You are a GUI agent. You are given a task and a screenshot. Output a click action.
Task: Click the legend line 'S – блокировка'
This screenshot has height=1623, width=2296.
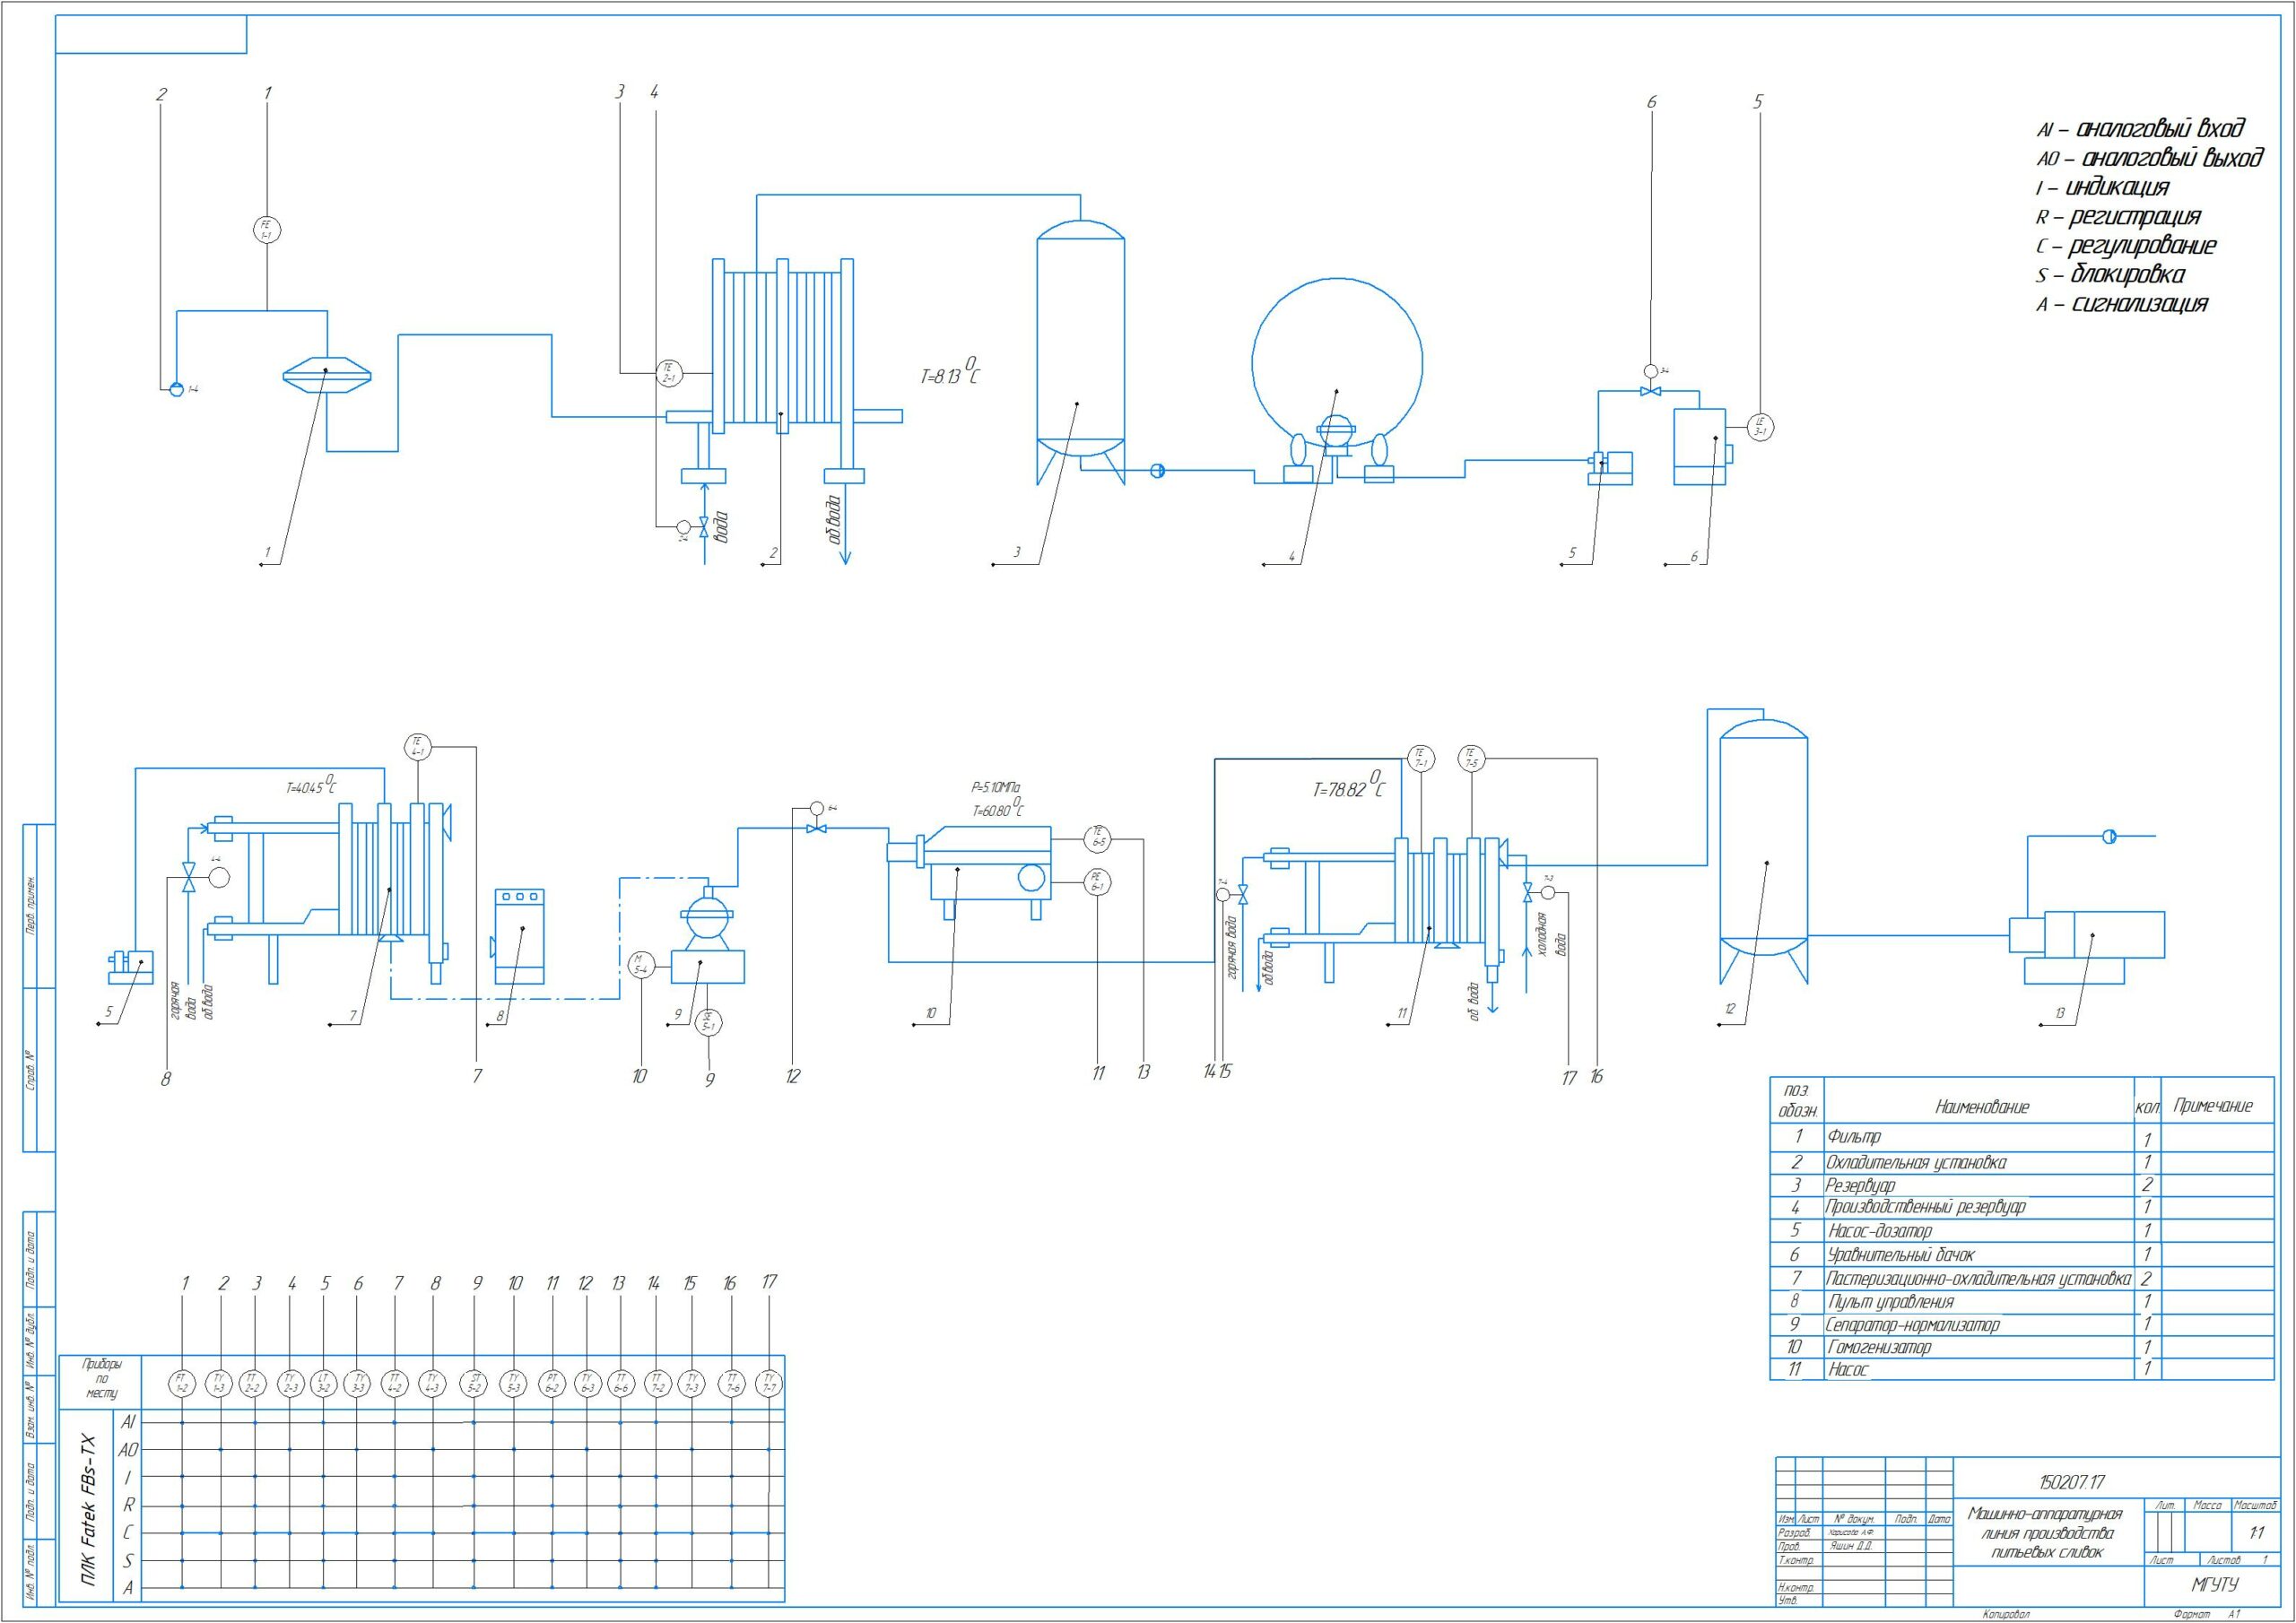click(x=2110, y=274)
